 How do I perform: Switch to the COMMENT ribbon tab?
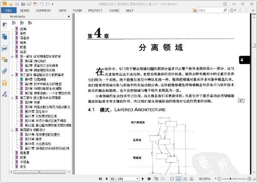click(x=43, y=10)
